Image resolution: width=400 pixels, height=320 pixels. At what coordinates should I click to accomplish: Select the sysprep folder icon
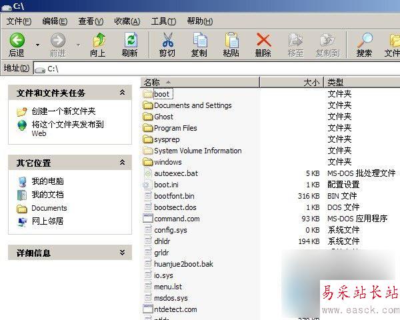(x=148, y=139)
